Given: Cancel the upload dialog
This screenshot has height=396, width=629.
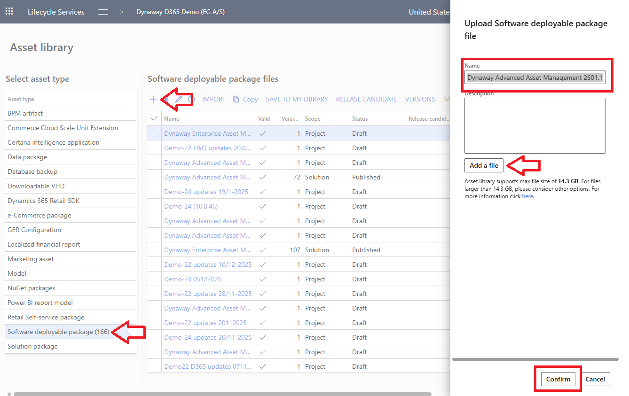Looking at the screenshot, I should 595,379.
